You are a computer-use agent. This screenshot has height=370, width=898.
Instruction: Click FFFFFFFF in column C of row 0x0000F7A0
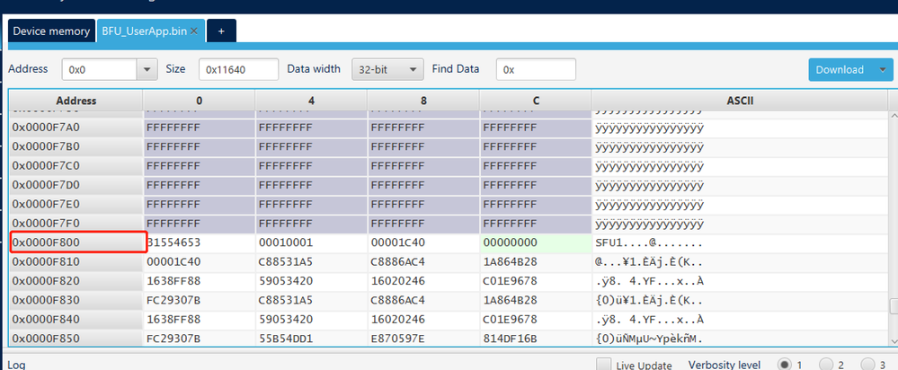click(536, 128)
